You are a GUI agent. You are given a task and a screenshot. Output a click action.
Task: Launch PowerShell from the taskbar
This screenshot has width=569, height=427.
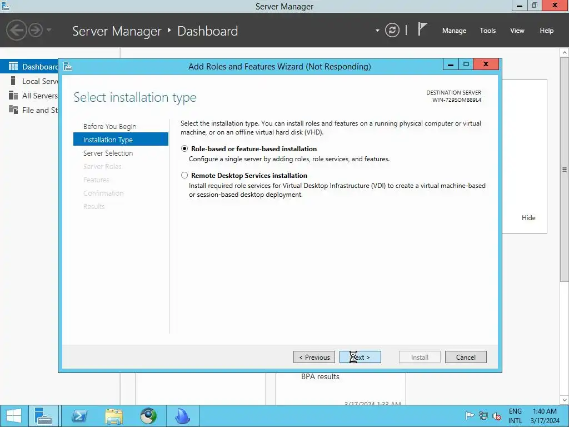click(79, 416)
